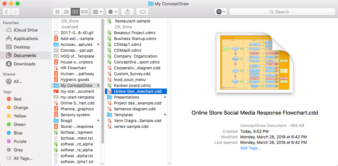The height and width of the screenshot is (166, 338).
Task: Select HR-Flowchart file
Action: [x=76, y=68]
